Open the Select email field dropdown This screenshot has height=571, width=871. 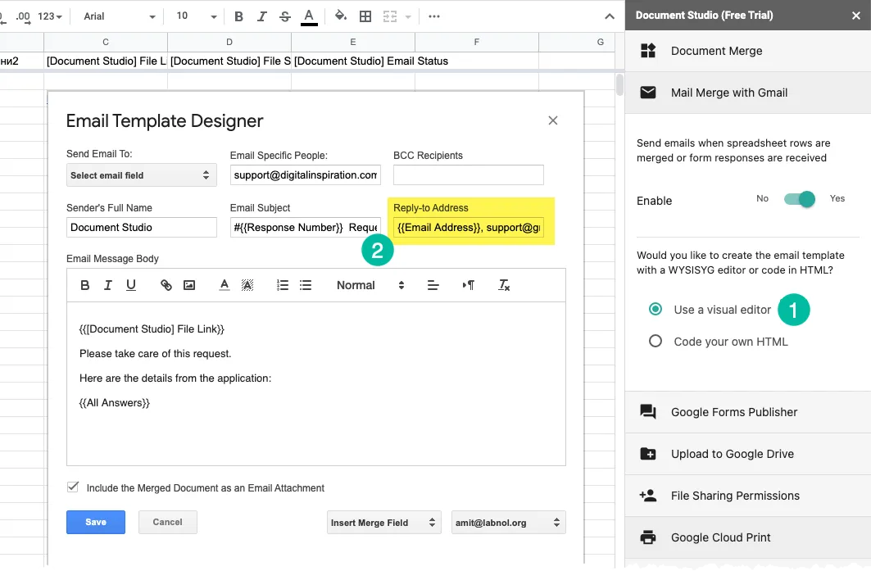[141, 175]
